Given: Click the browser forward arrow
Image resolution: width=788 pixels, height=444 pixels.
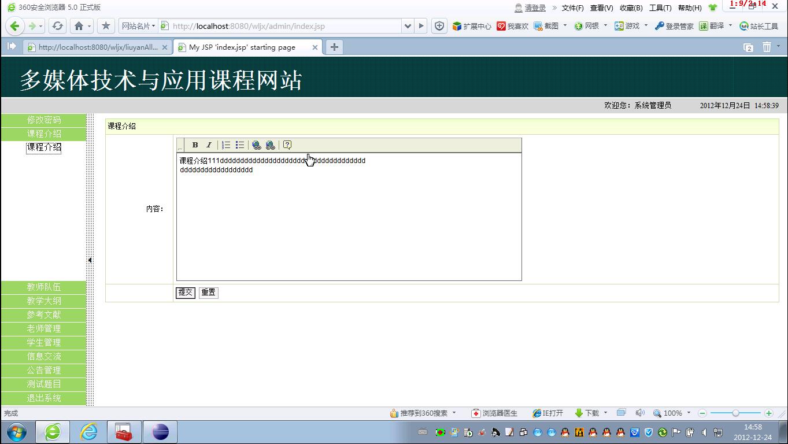Looking at the screenshot, I should [32, 26].
